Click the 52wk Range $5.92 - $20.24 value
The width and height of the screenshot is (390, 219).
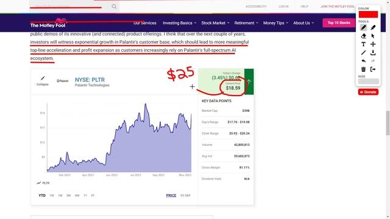(239, 133)
